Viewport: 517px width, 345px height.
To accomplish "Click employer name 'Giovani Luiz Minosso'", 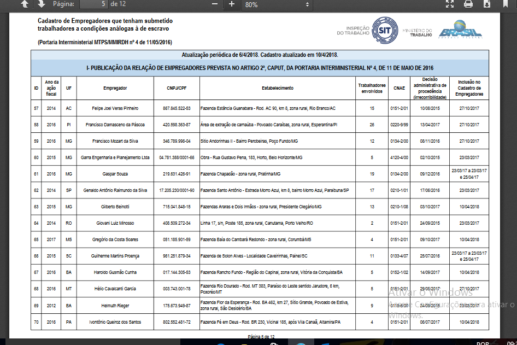I will pyautogui.click(x=115, y=223).
